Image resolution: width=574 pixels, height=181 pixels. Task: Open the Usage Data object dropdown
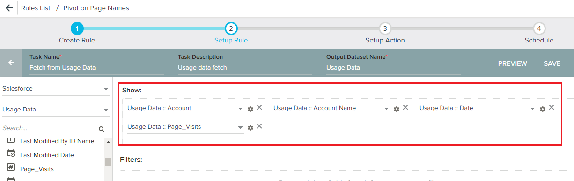(x=56, y=110)
